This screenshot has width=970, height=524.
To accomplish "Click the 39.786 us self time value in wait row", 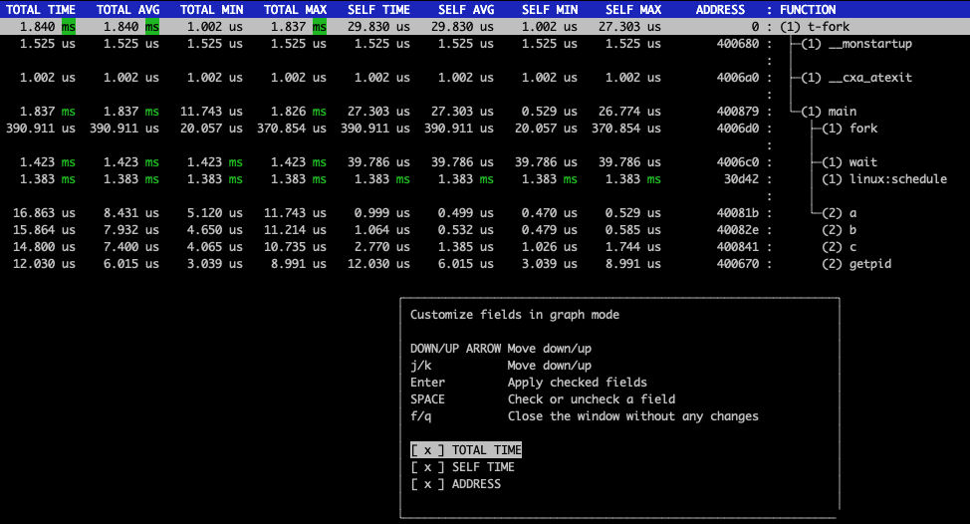I will pos(378,162).
